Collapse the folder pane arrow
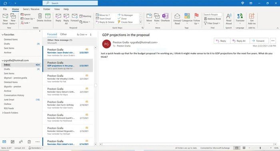The image size is (280, 151). (40, 31)
